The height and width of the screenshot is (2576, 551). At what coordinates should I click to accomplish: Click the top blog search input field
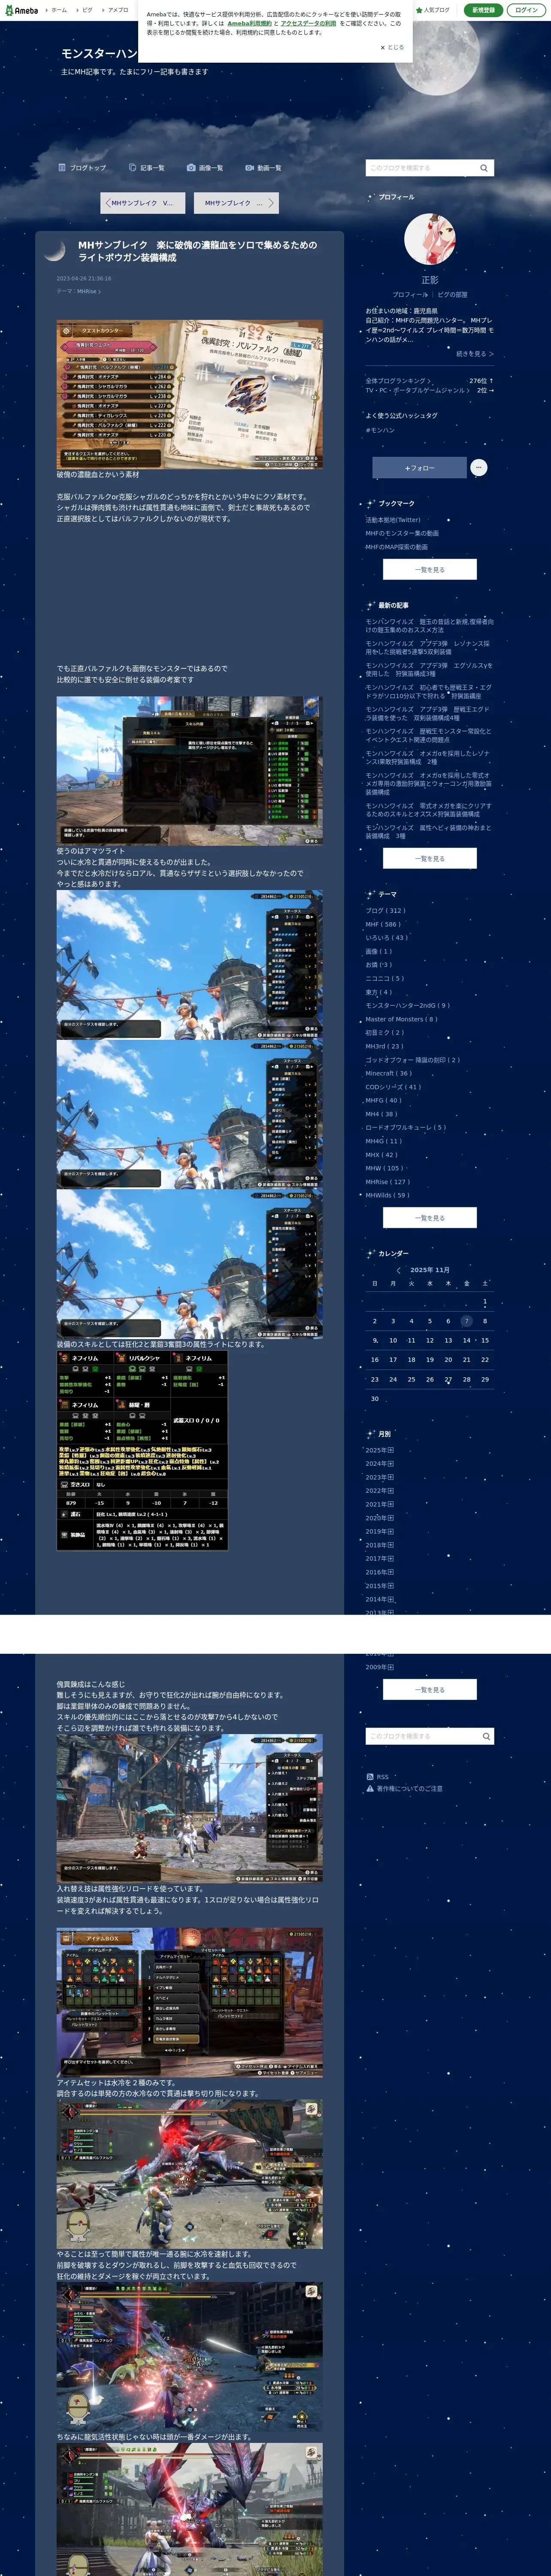[420, 168]
